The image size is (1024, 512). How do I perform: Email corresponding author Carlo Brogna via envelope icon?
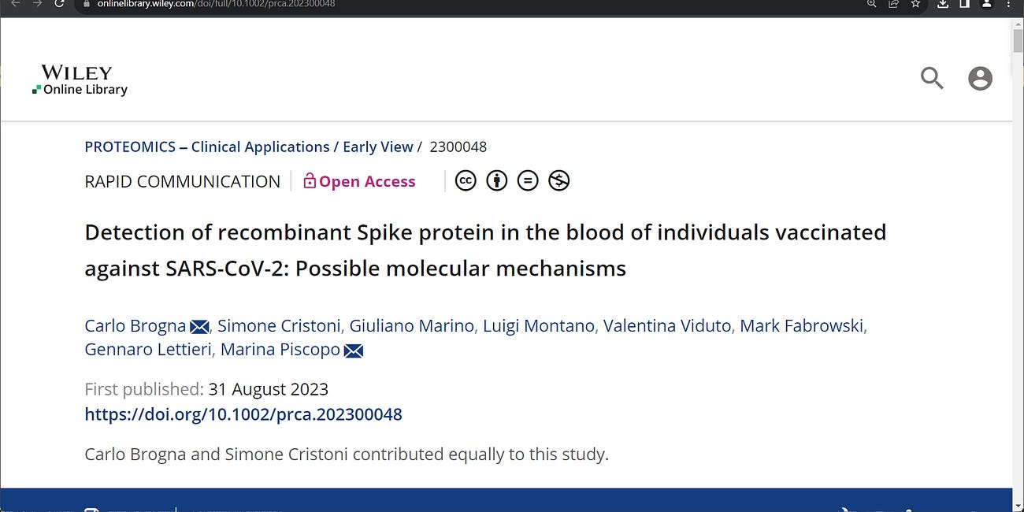pyautogui.click(x=199, y=325)
